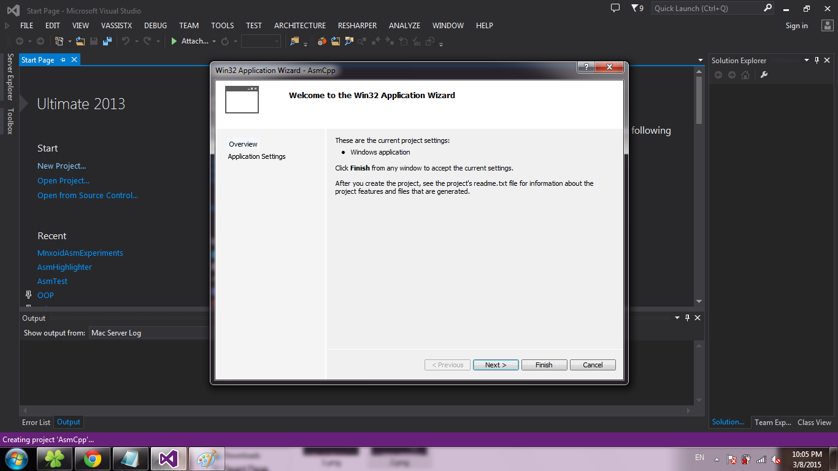Viewport: 838px width, 471px height.
Task: Switch to the Error List tab
Action: [x=36, y=422]
